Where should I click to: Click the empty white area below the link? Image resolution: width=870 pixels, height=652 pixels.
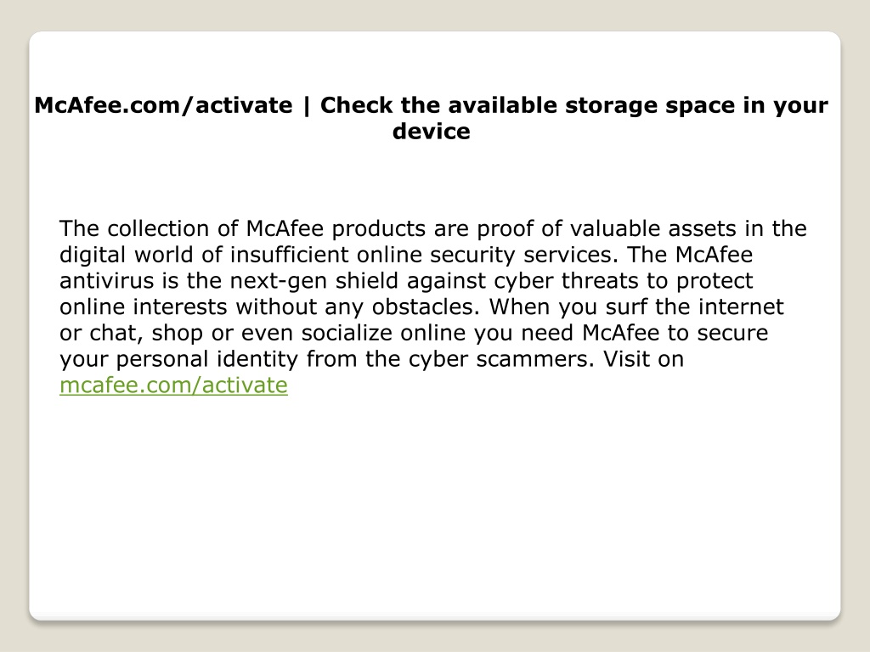(x=434, y=499)
